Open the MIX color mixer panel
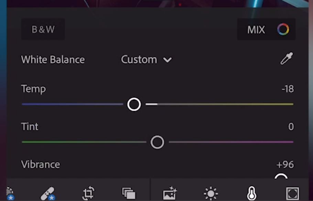This screenshot has width=313, height=201. pyautogui.click(x=266, y=29)
